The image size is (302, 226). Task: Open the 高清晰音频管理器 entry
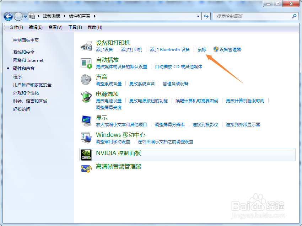[x=119, y=166]
